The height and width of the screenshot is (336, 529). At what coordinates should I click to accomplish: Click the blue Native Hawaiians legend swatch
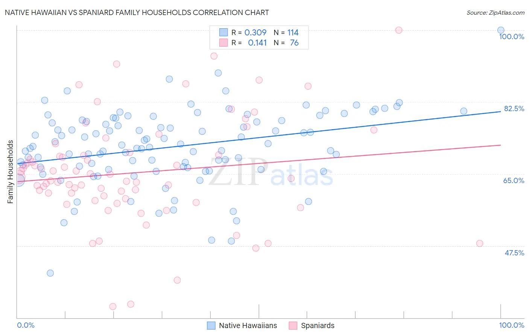point(211,325)
